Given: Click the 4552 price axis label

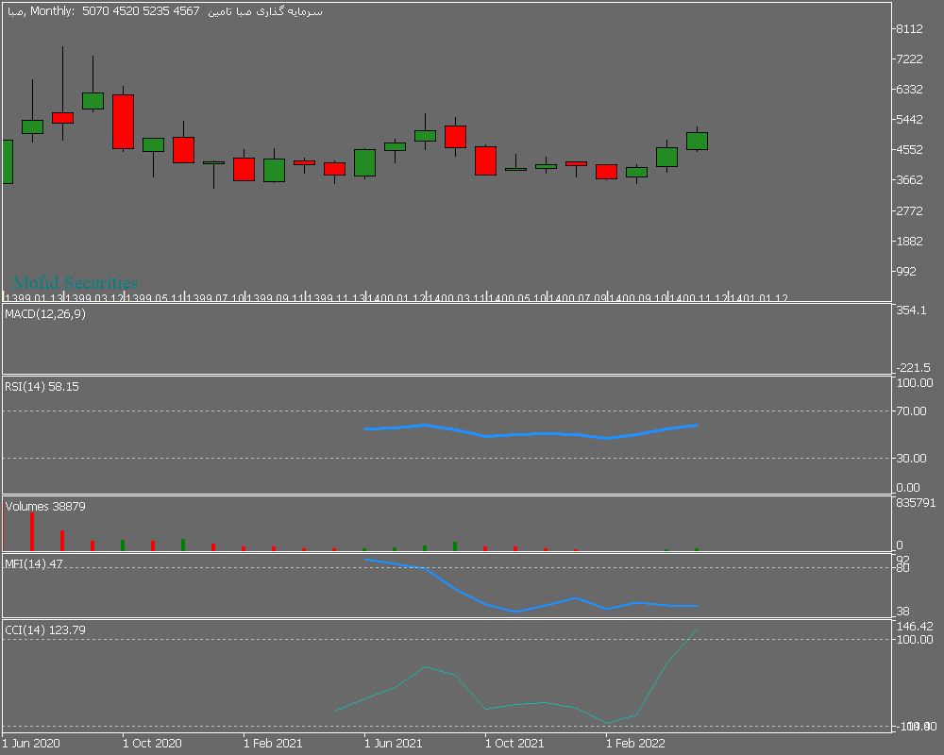Looking at the screenshot, I should 910,149.
